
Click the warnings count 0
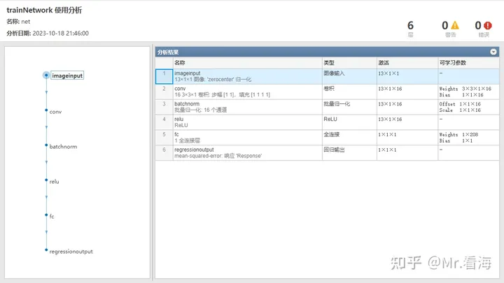445,25
